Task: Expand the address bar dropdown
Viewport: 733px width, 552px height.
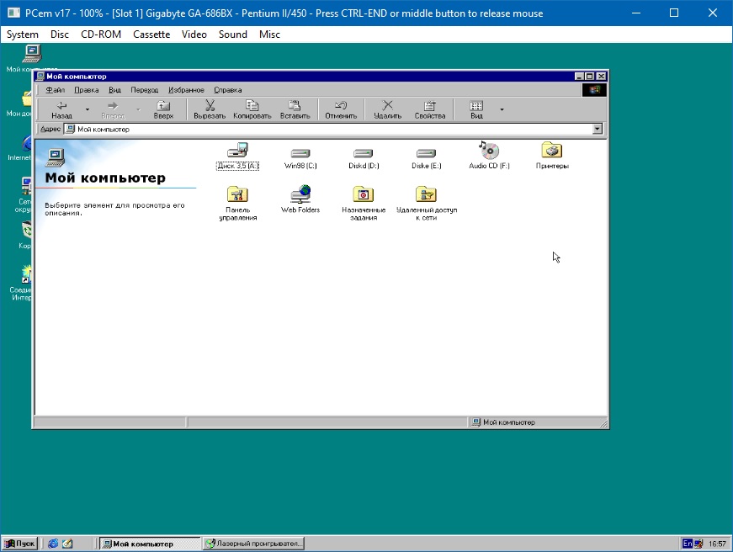Action: coord(598,130)
